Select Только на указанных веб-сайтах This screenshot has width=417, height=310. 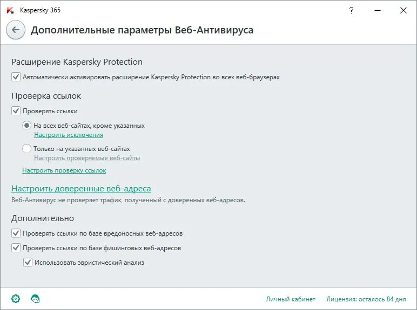pos(26,149)
